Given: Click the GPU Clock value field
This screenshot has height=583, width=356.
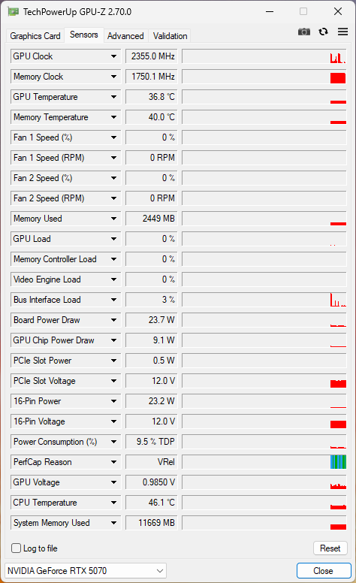Looking at the screenshot, I should click(x=152, y=56).
